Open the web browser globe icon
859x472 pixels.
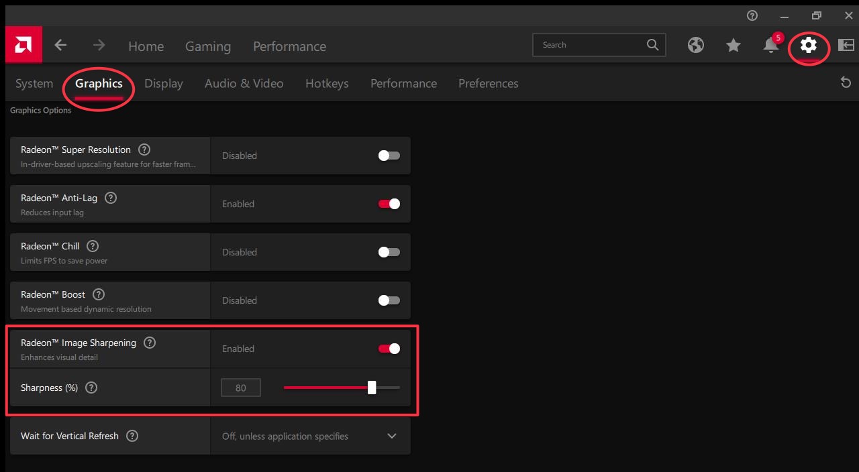[696, 45]
